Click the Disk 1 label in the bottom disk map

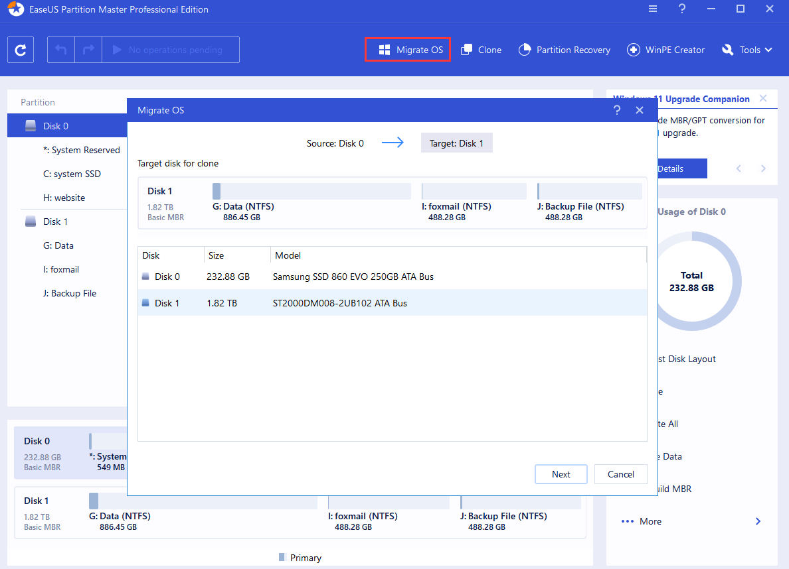(x=37, y=501)
